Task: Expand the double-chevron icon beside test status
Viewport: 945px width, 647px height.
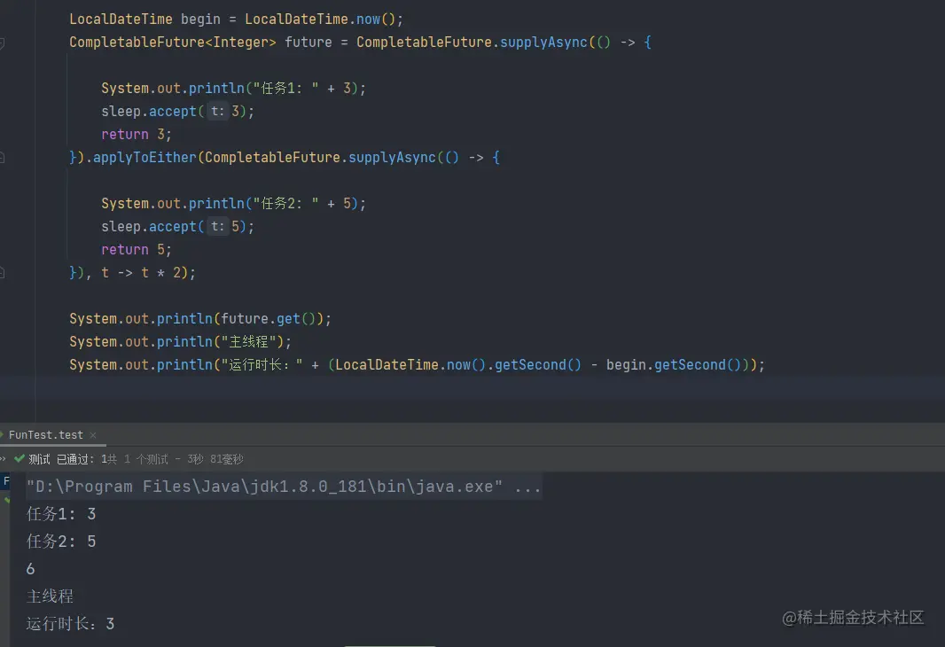Action: click(x=3, y=459)
